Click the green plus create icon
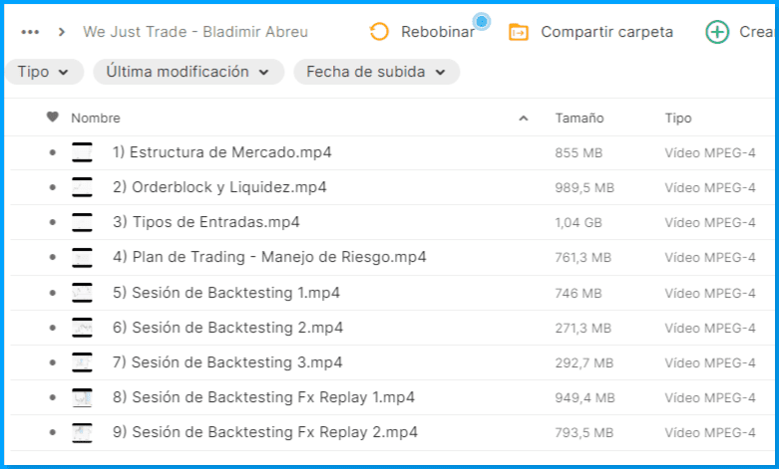 pos(716,32)
